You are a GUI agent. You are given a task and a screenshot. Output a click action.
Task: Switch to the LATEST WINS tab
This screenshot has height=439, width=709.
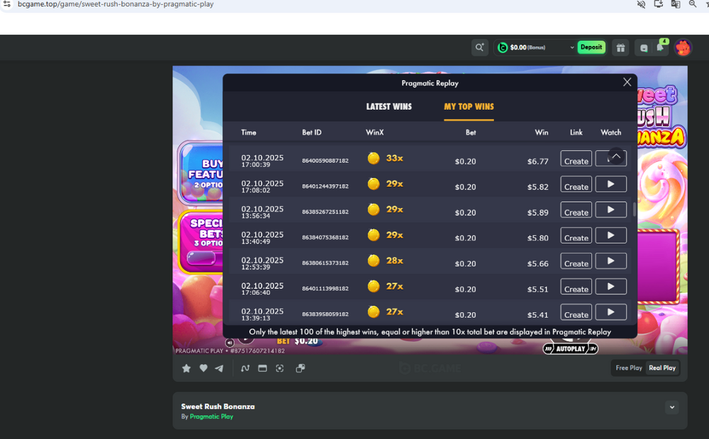(x=389, y=106)
